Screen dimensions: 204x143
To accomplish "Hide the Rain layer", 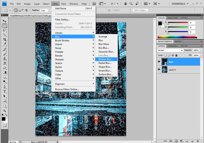I will 159,62.
